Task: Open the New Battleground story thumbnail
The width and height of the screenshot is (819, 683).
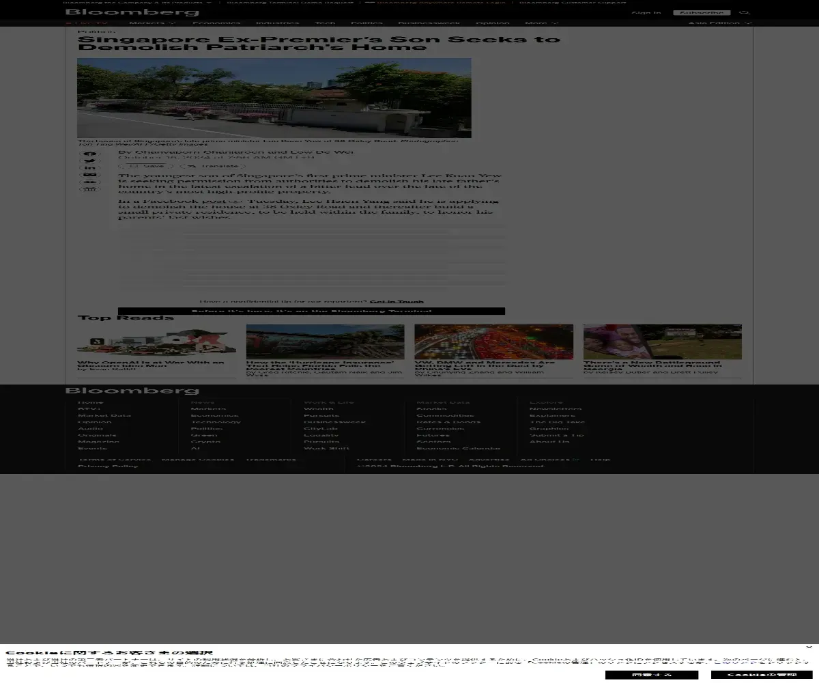Action: pos(662,341)
